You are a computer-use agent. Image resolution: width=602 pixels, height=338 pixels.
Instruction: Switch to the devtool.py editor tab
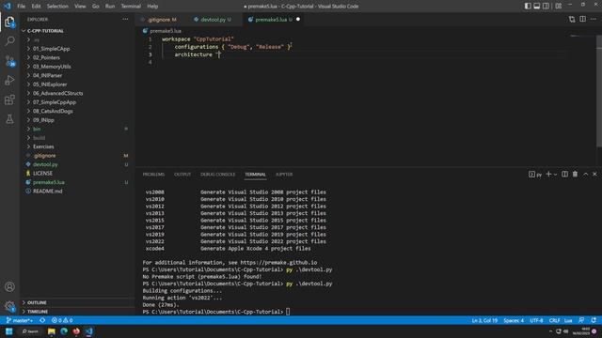214,19
